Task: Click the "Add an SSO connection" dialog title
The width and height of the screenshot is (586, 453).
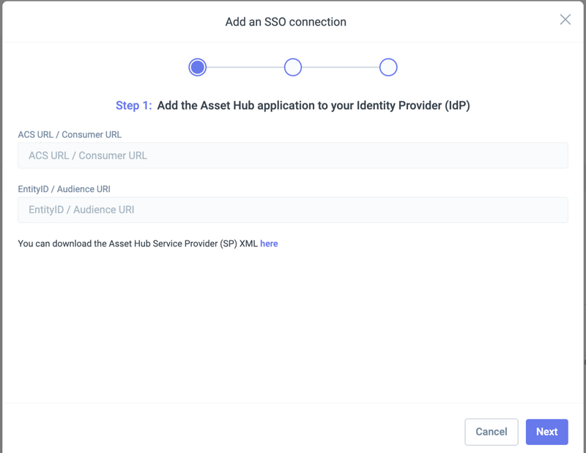Action: click(x=286, y=22)
